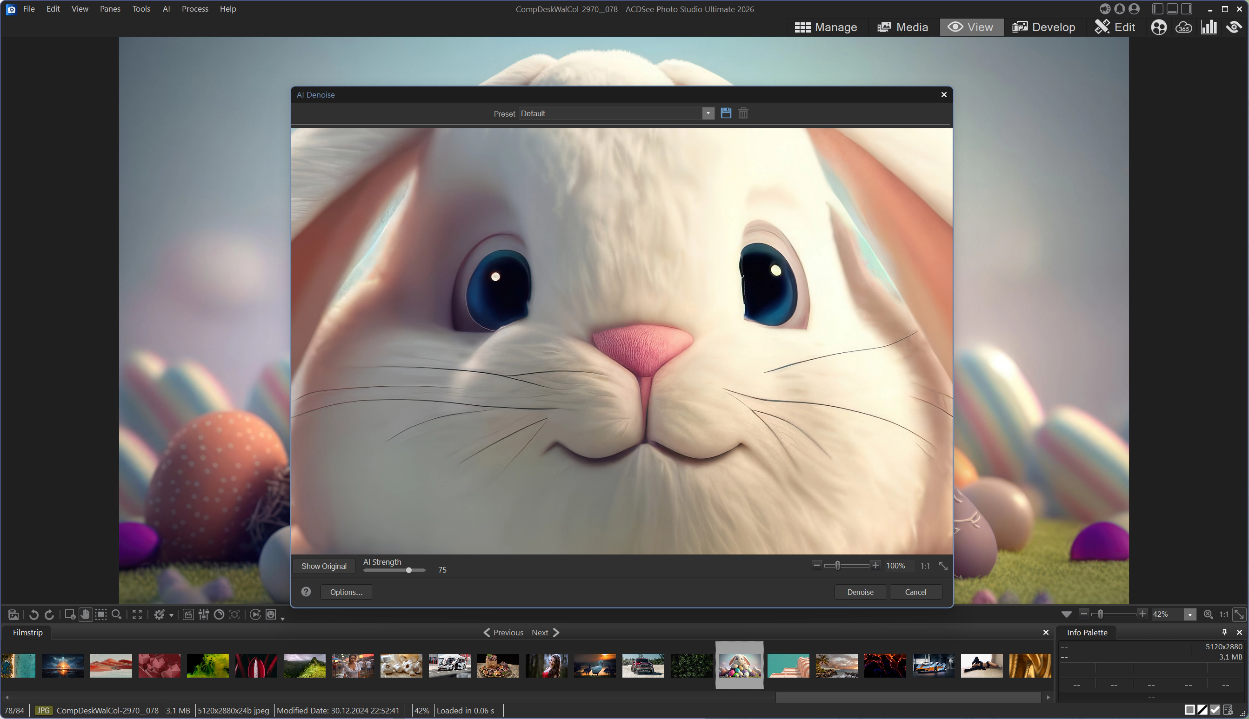
Task: Delete preset with the trash icon
Action: [x=743, y=113]
